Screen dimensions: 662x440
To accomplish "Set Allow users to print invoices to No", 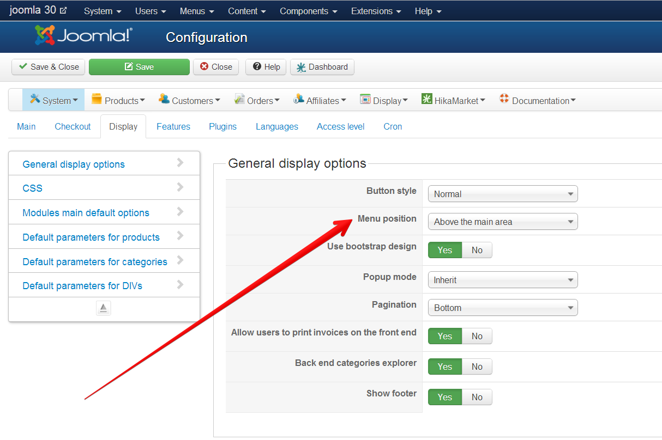I will [x=477, y=336].
